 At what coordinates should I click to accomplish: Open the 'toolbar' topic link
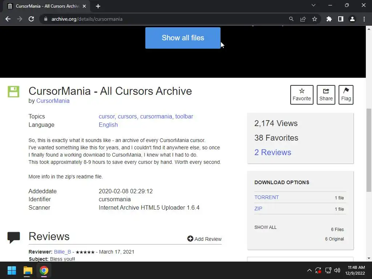pos(184,117)
